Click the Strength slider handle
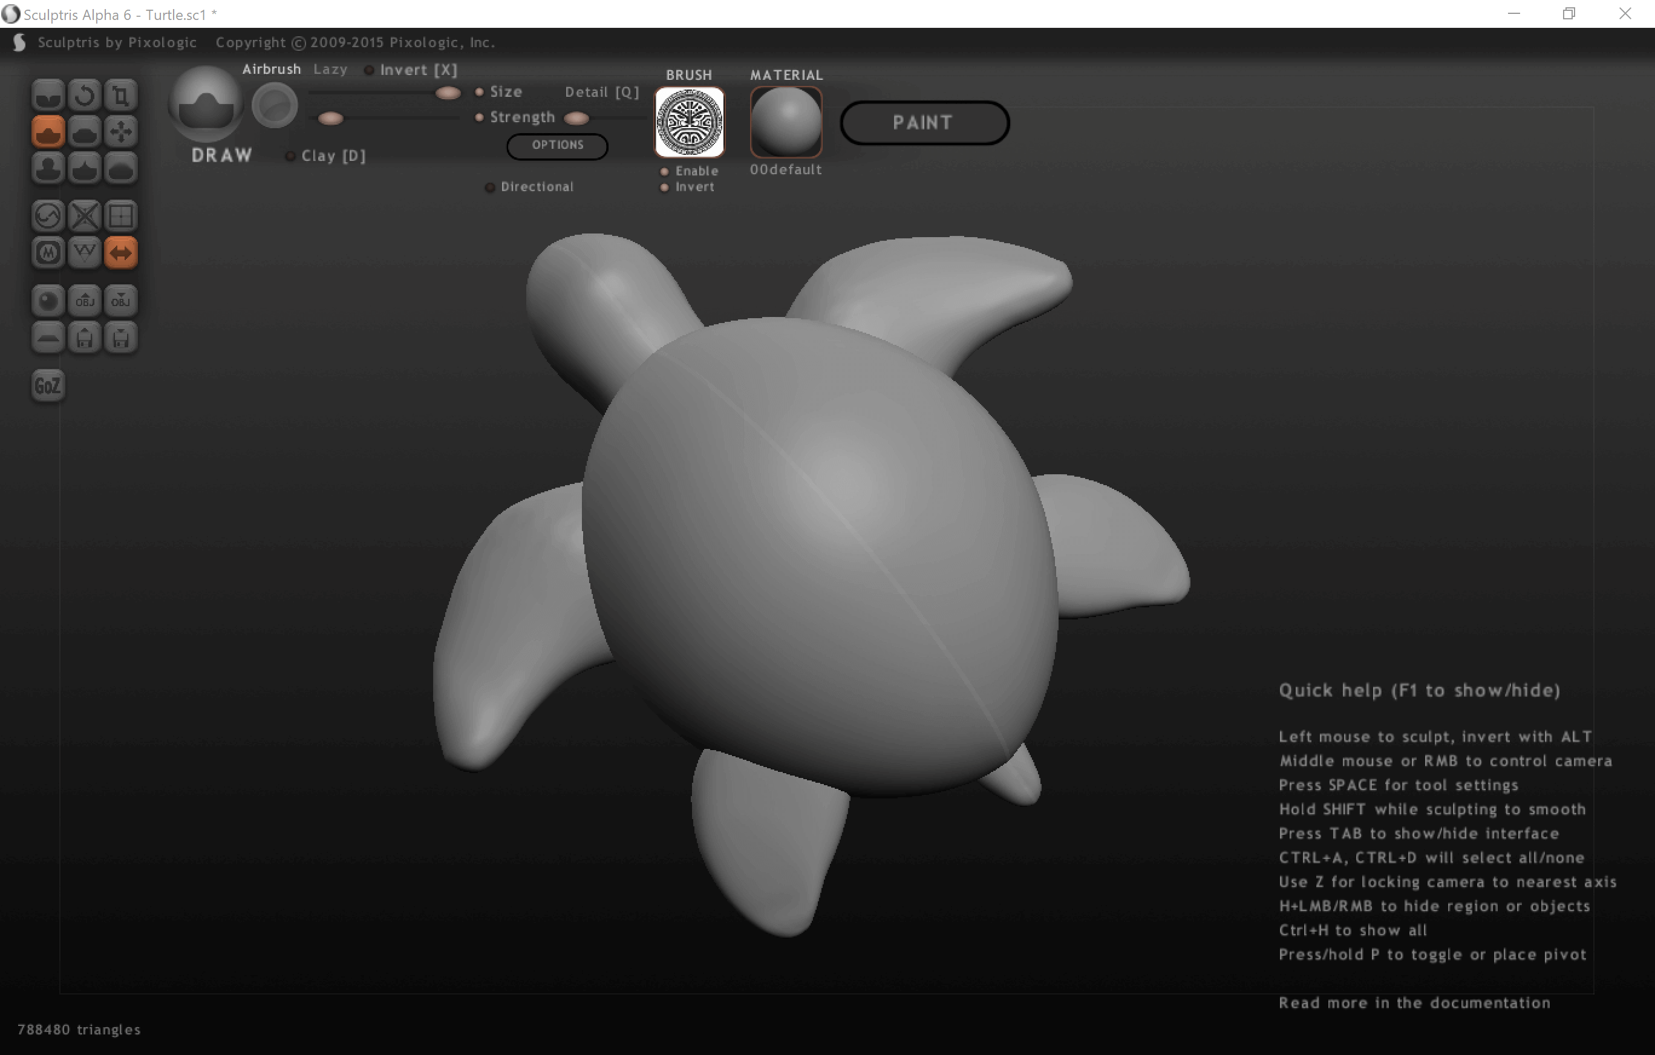This screenshot has height=1055, width=1655. tap(331, 118)
